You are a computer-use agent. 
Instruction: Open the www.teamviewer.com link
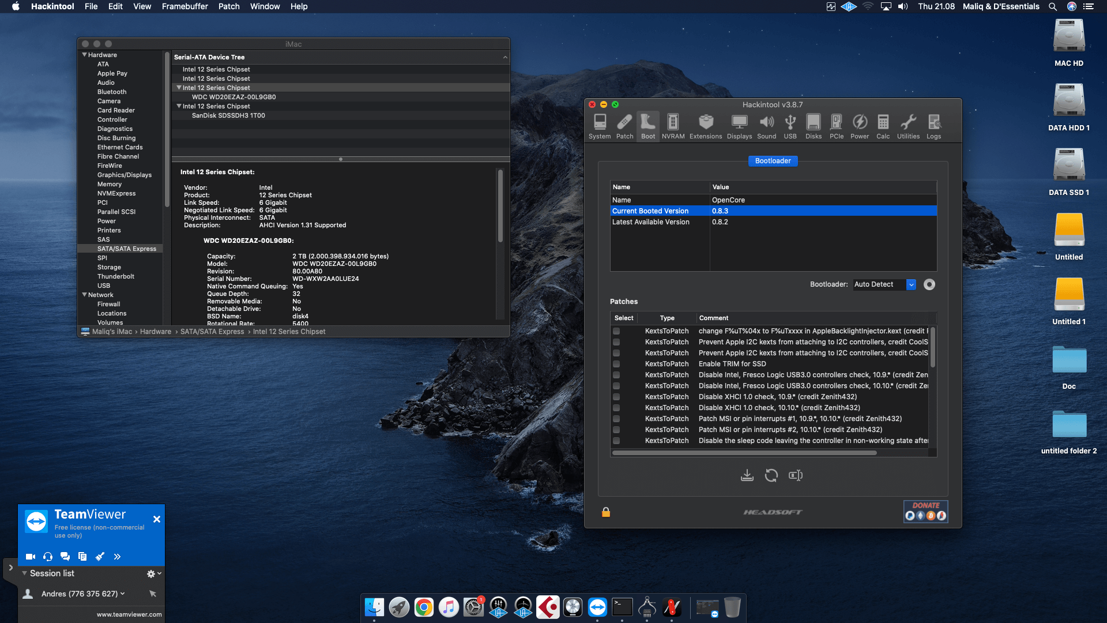pos(129,614)
